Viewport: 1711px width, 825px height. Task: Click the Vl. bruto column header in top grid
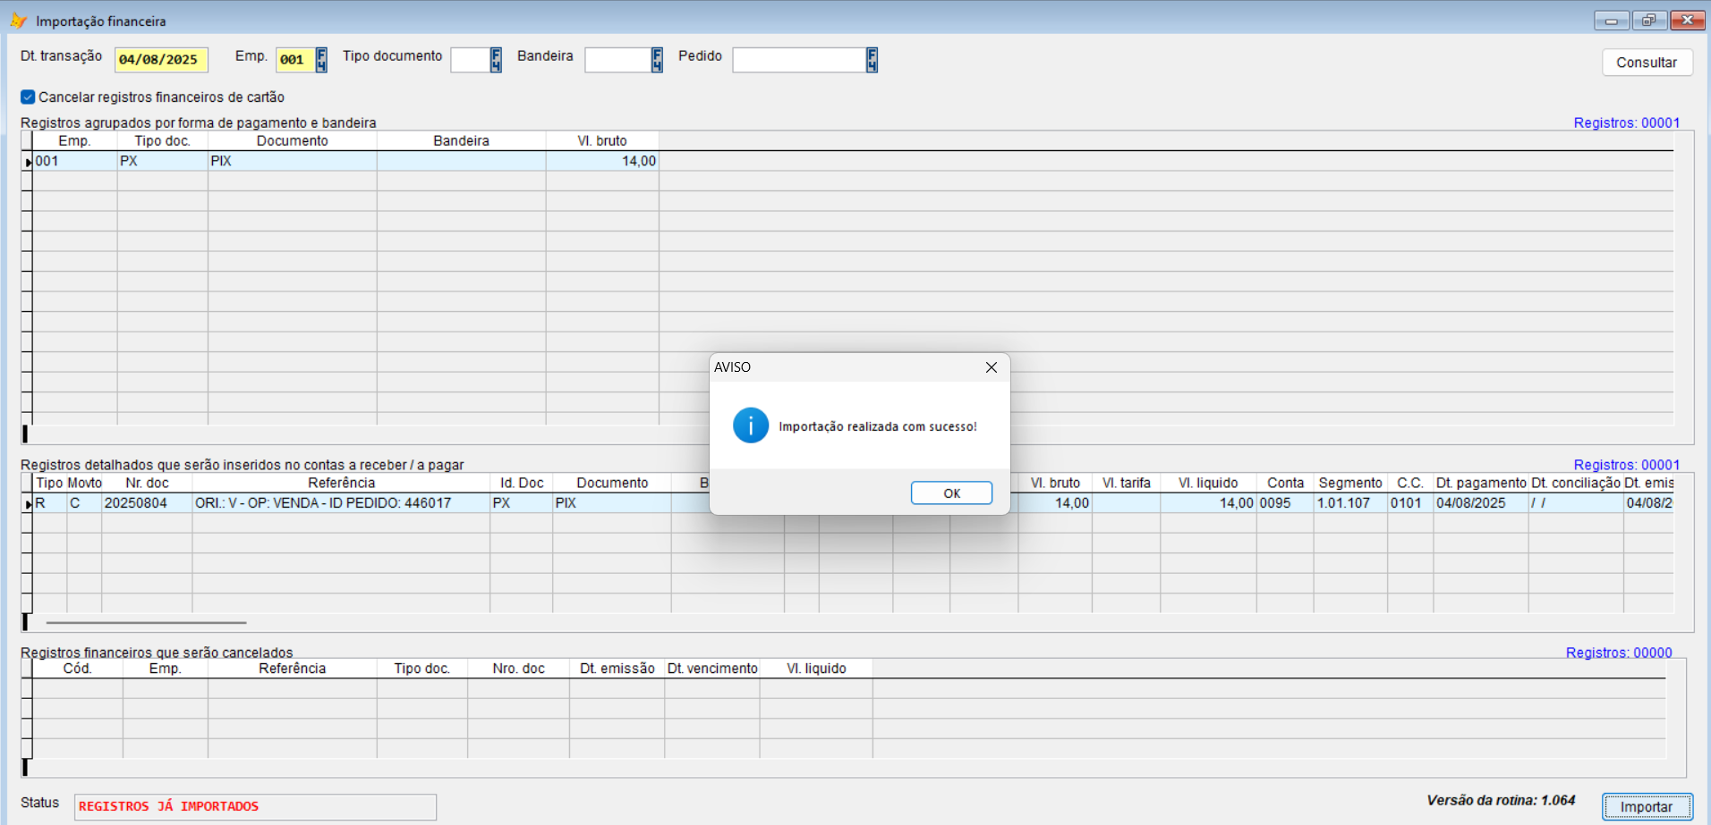601,141
